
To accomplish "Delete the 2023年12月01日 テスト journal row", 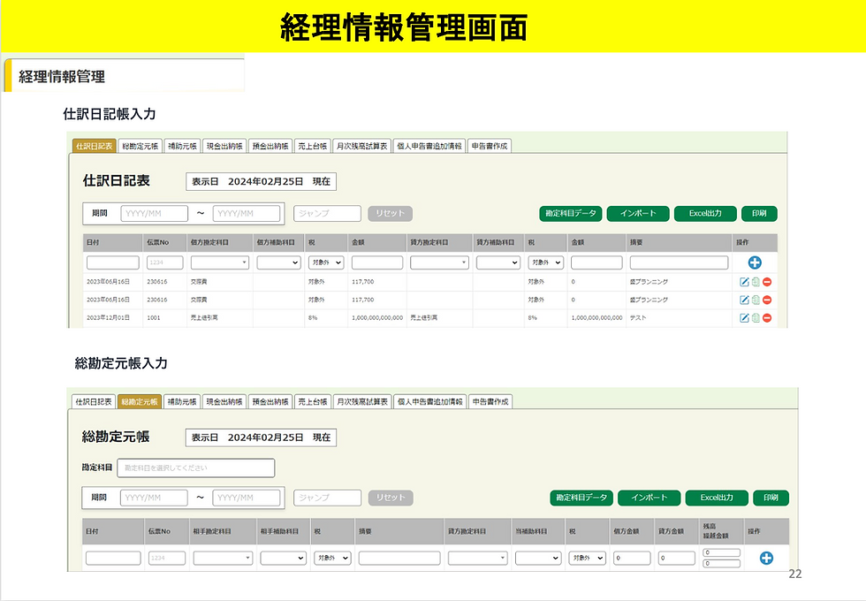I will [767, 317].
